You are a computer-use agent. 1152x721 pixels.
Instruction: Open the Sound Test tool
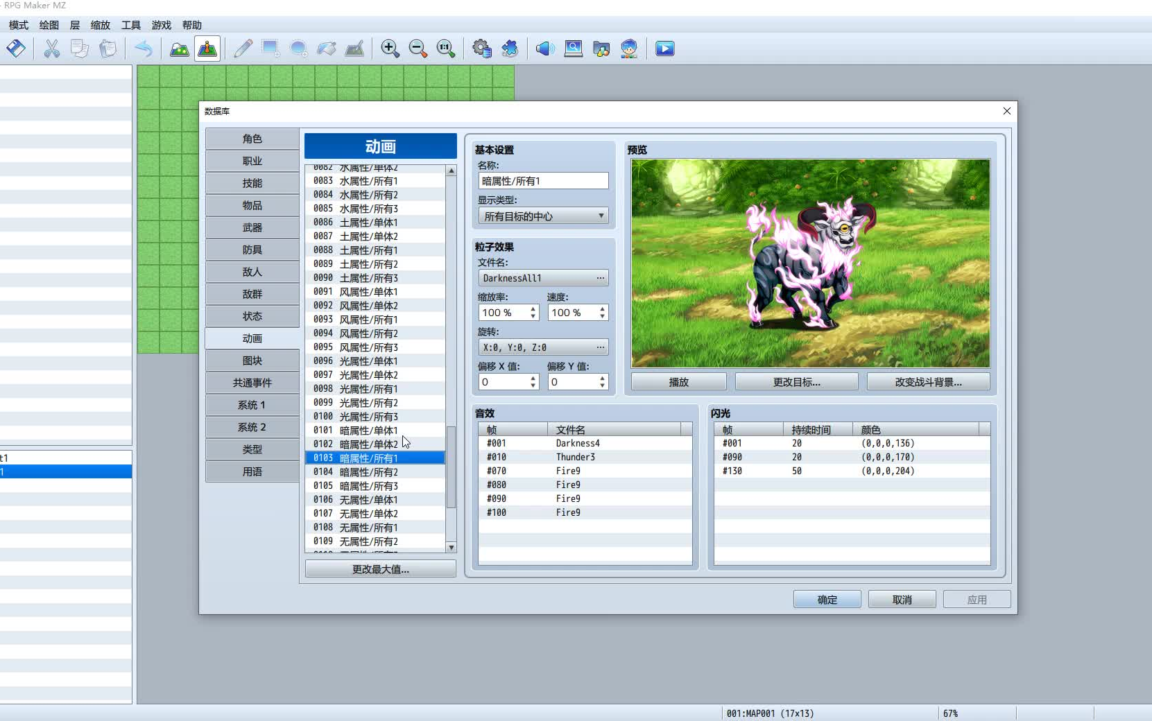pos(545,49)
